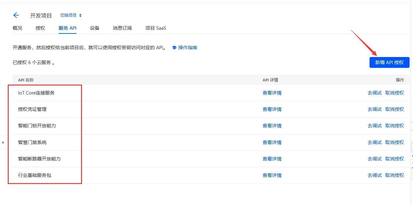Screen dimensions: 413x206
Task: View details for 授权凭证管理
Action: [272, 109]
